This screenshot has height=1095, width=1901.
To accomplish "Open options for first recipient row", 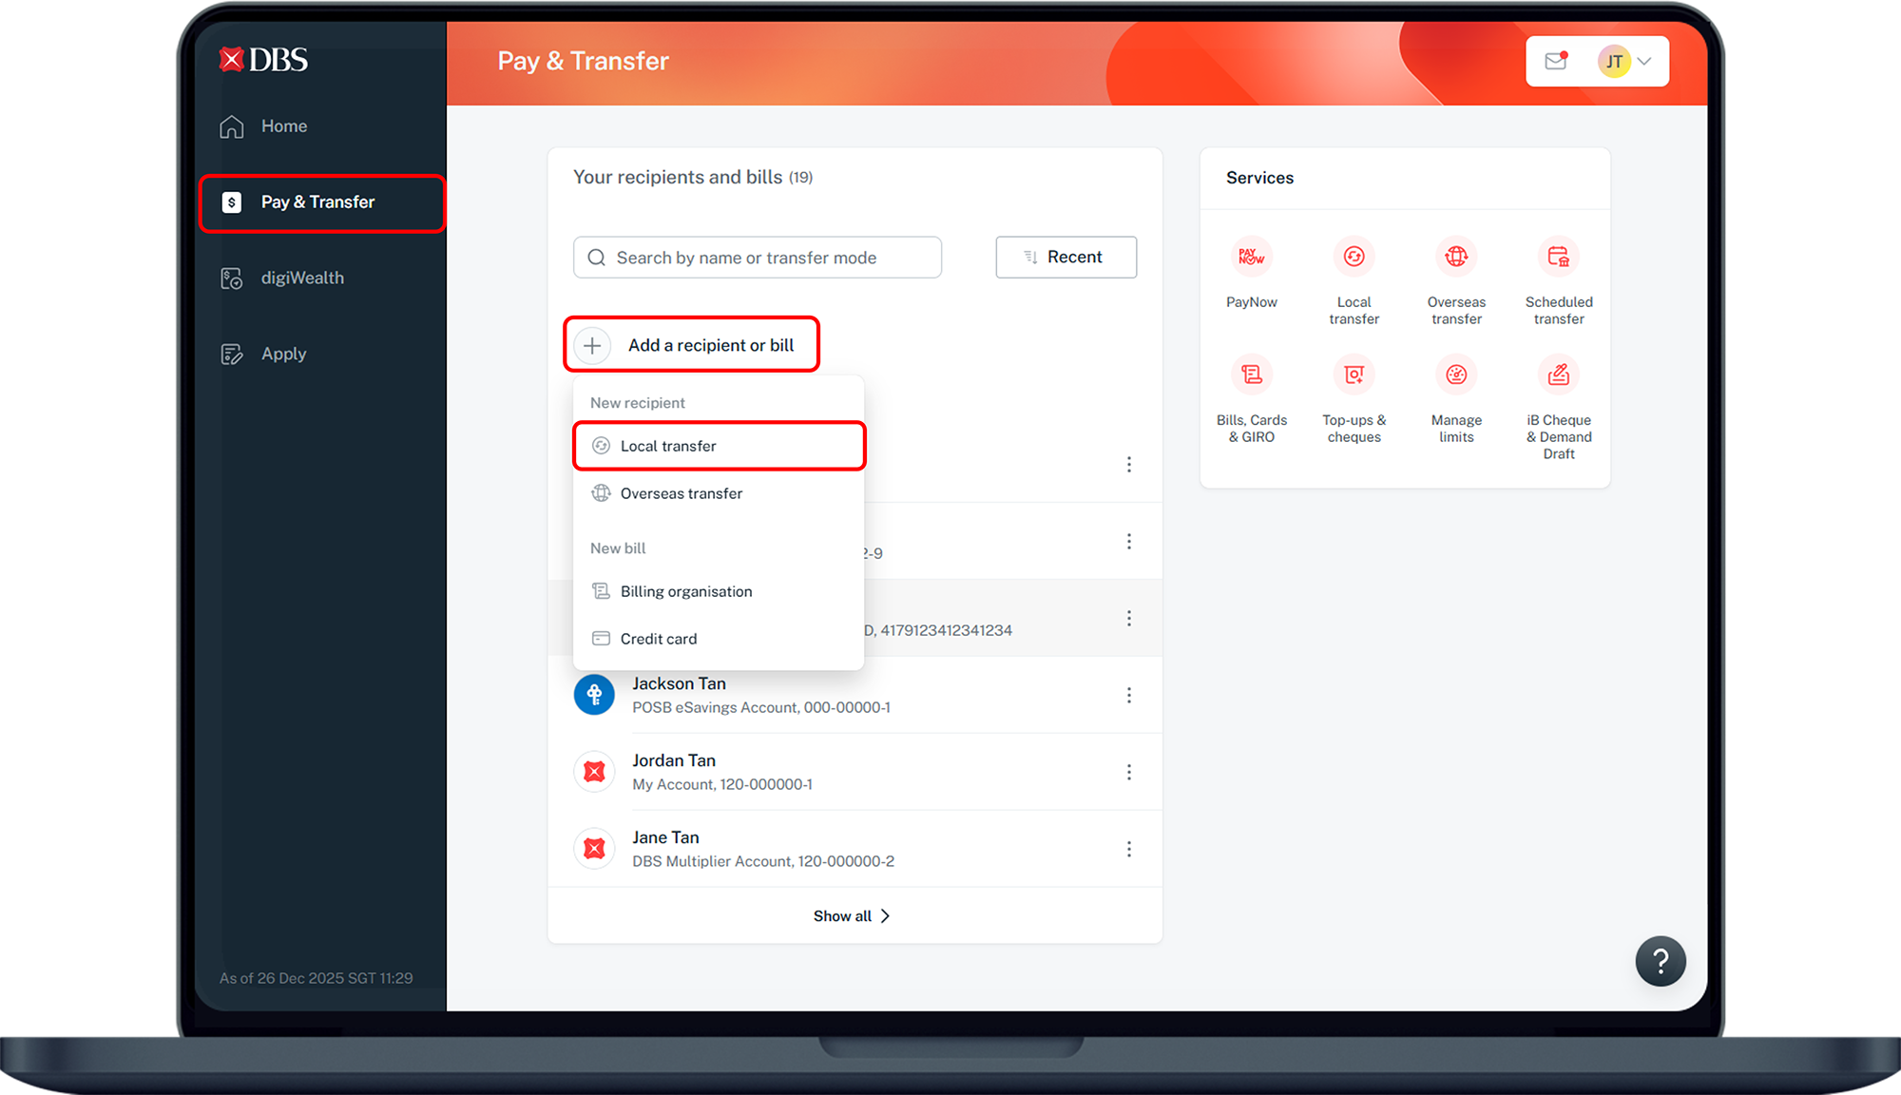I will [x=1129, y=465].
